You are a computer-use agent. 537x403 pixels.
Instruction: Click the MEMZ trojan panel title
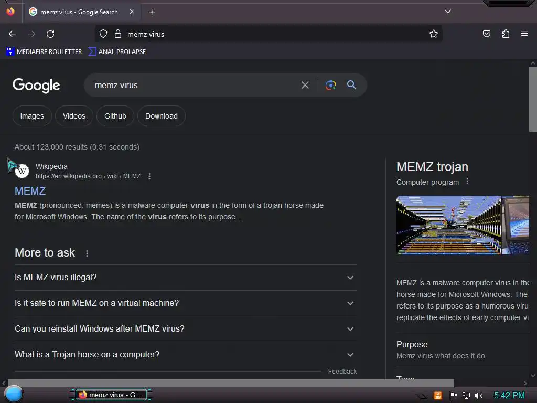432,167
